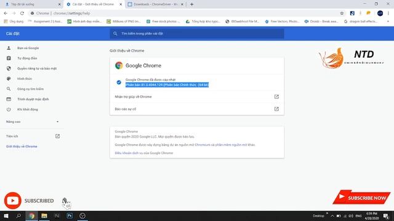
Task: Click Chrome icon in the taskbar
Action: pyautogui.click(x=31, y=215)
